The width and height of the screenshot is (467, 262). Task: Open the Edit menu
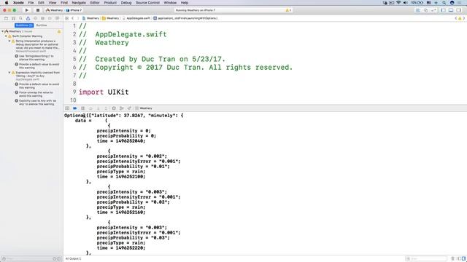pyautogui.click(x=41, y=3)
